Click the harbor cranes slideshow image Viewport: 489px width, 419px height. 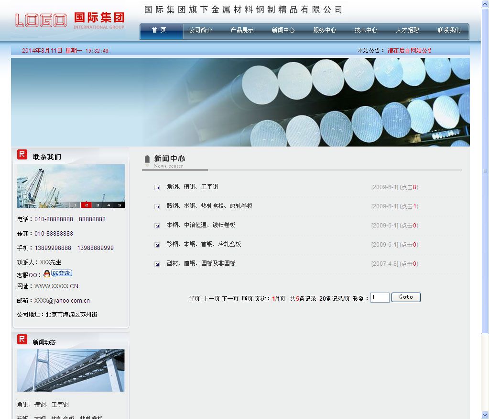point(71,186)
